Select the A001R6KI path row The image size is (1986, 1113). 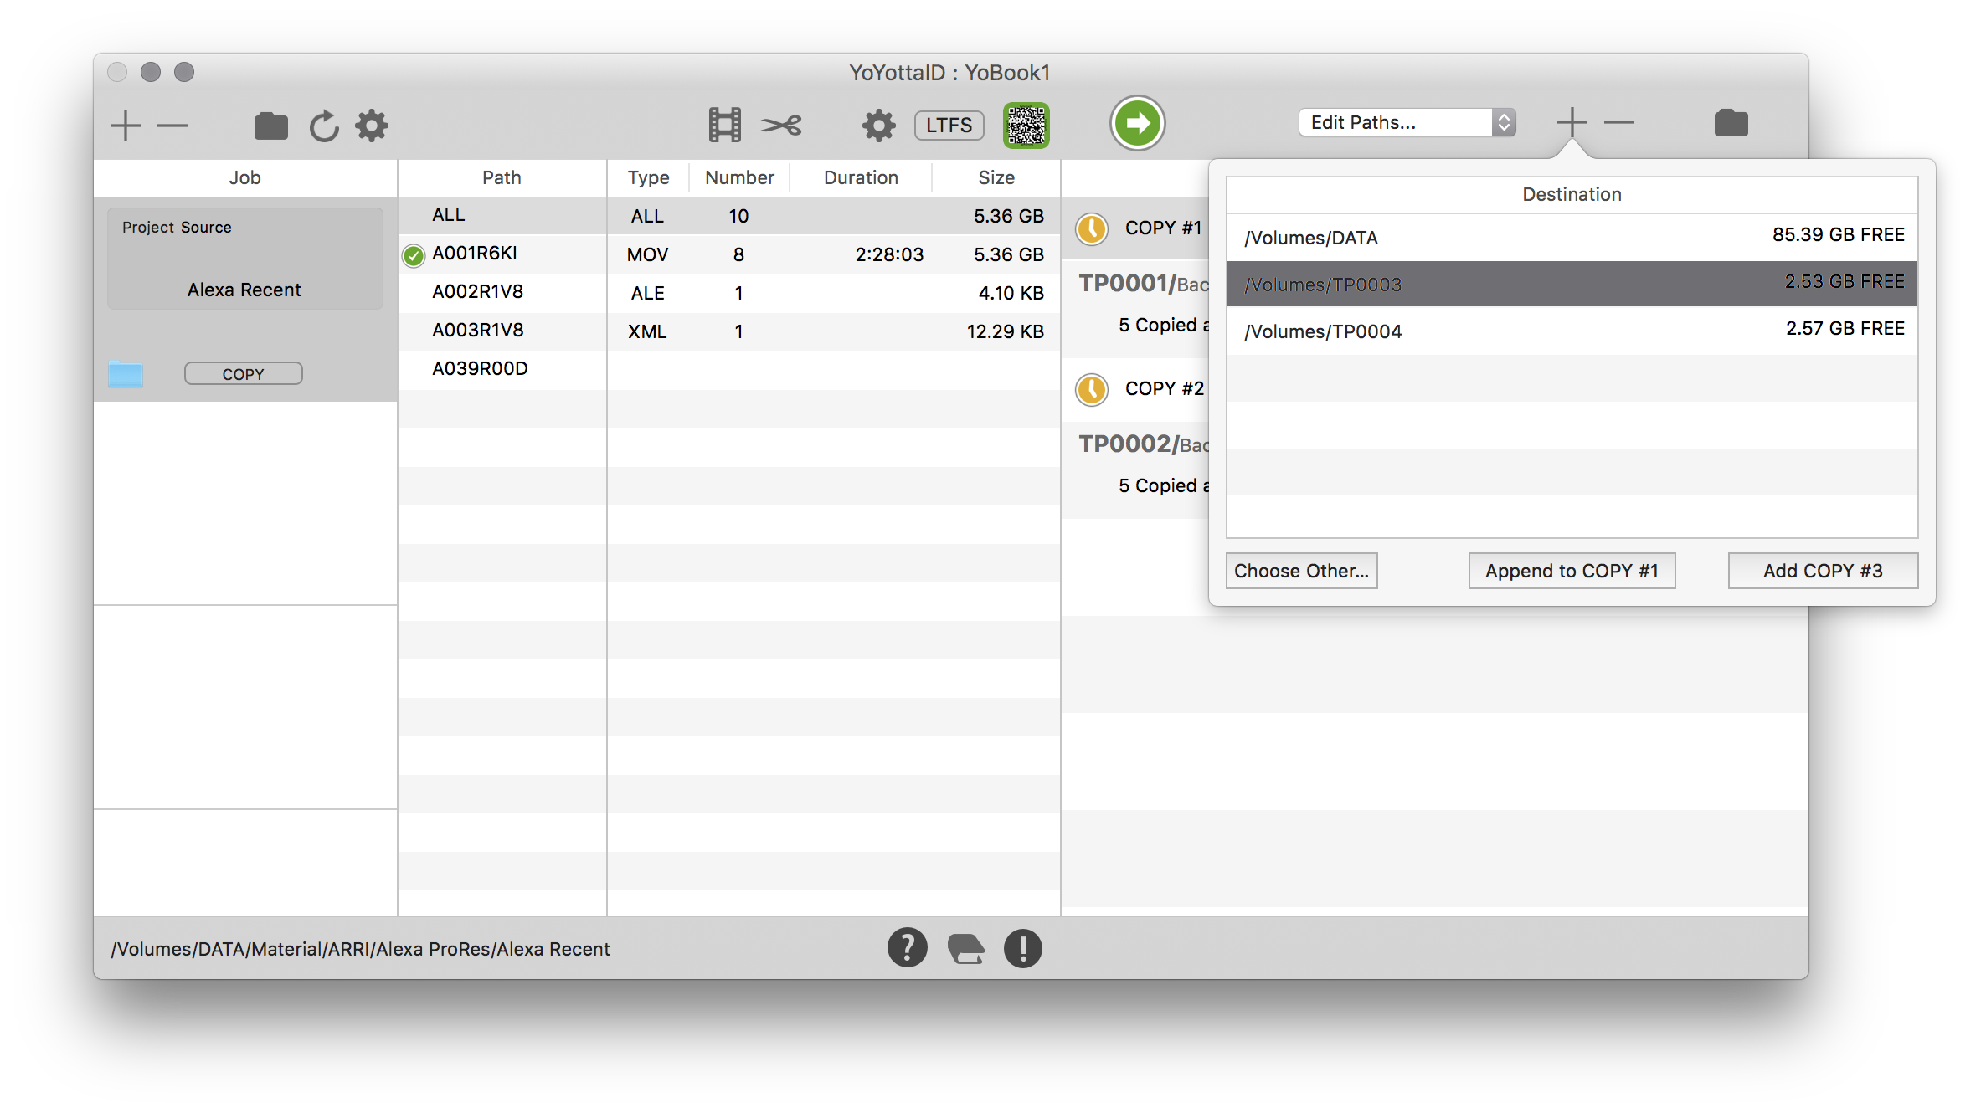502,254
